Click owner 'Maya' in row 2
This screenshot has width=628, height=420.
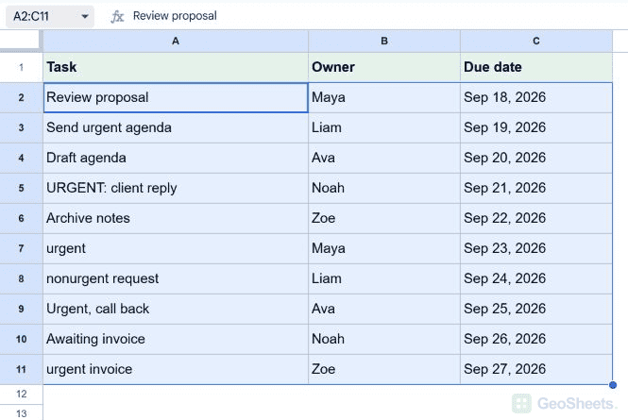click(x=384, y=98)
